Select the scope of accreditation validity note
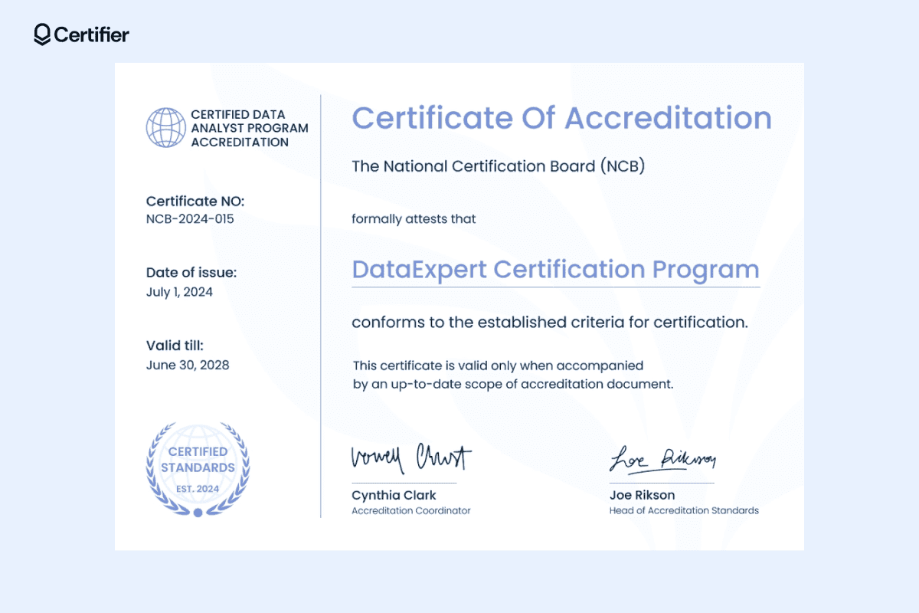919x613 pixels. tap(513, 375)
